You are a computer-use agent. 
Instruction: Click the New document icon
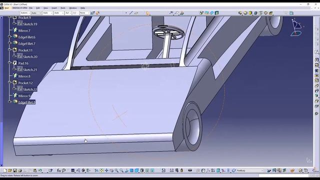pos(5,170)
